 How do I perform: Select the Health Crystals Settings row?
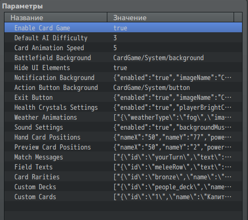123,107
